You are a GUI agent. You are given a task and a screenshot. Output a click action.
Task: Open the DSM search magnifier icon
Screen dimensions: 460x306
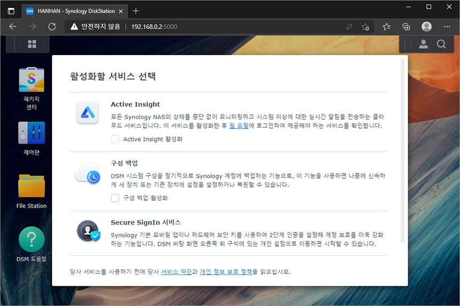[x=441, y=44]
